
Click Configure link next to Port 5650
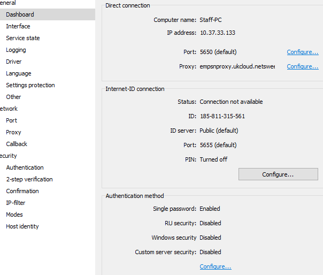point(303,52)
